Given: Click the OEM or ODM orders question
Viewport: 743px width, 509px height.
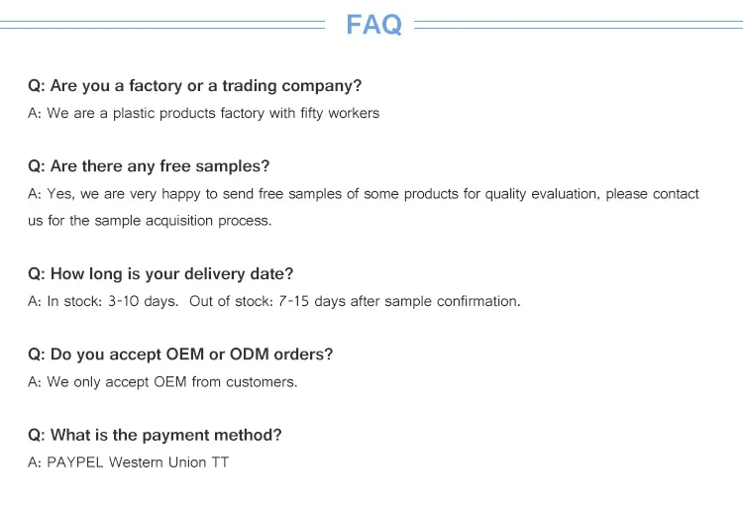Looking at the screenshot, I should point(180,355).
